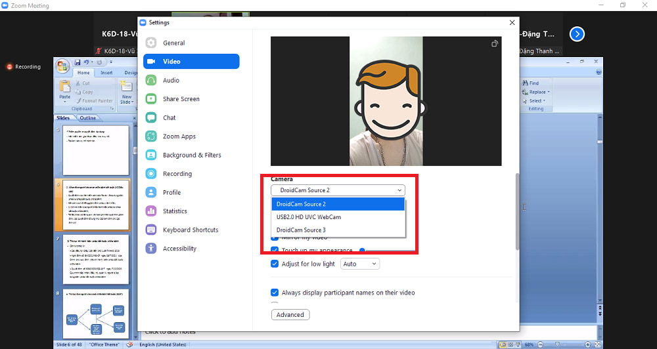The width and height of the screenshot is (657, 349).
Task: Open the Profile settings icon
Action: 151,192
